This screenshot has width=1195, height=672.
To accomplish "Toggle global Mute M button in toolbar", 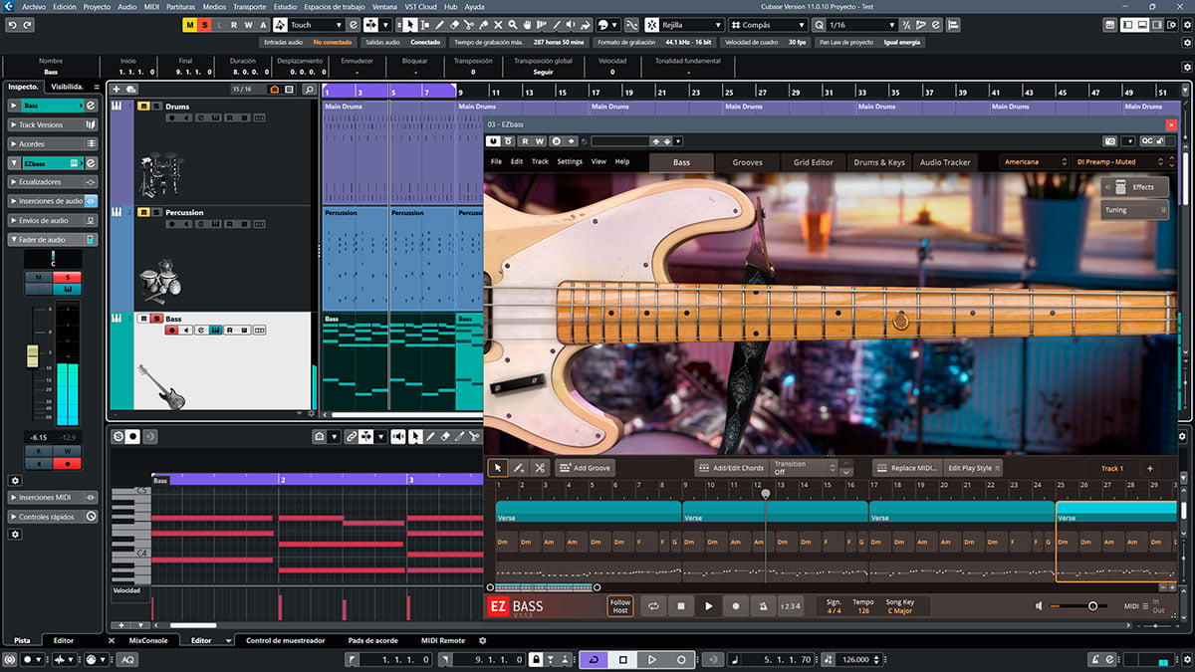I will [x=190, y=25].
